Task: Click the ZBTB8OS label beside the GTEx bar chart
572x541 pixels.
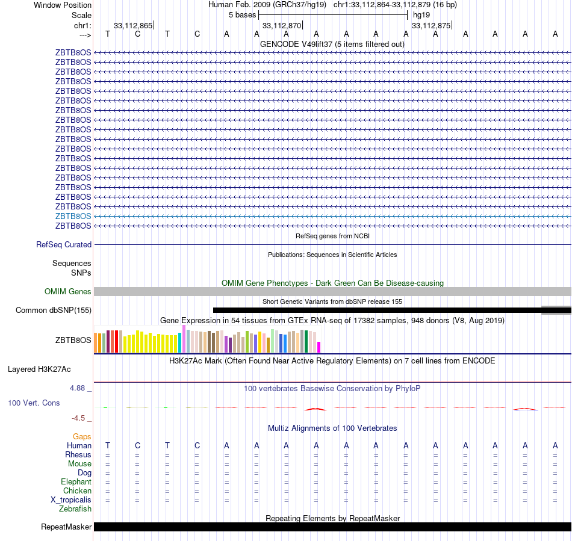Action: click(x=73, y=340)
